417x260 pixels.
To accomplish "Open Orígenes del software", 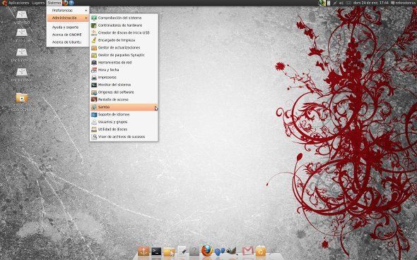I will pos(124,92).
